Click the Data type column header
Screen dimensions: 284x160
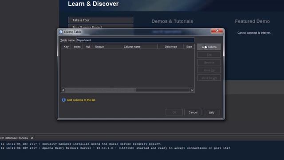pos(171,47)
